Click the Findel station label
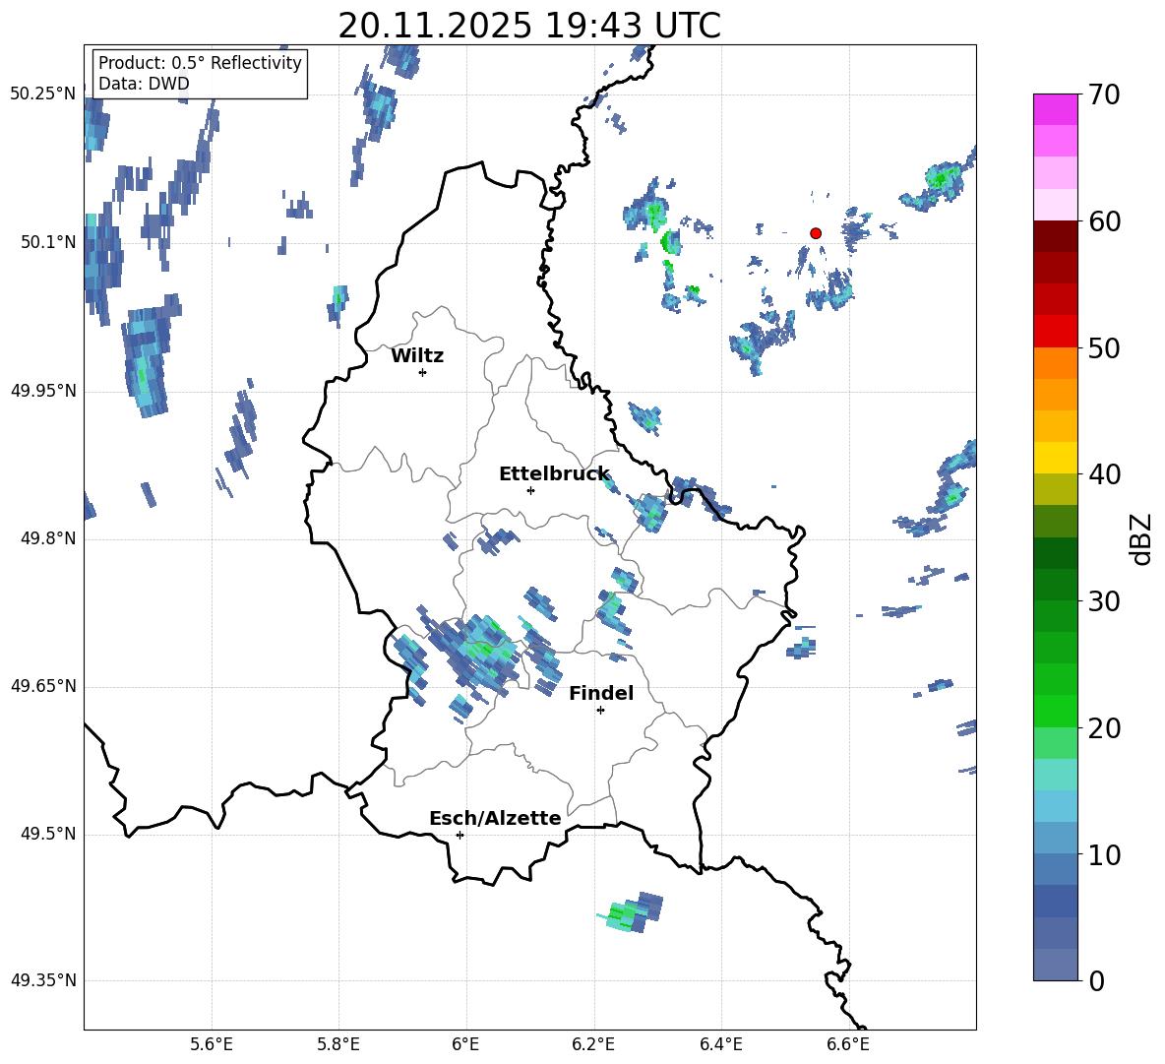Viewport: 1165px width, 1064px height. coord(601,693)
